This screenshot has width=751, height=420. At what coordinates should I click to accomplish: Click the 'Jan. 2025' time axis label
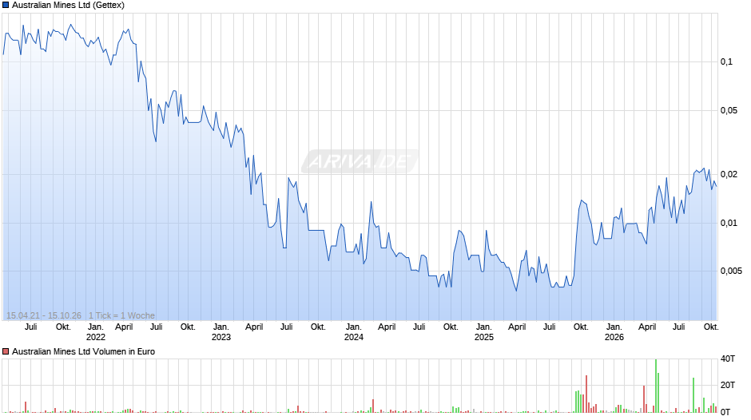click(483, 332)
